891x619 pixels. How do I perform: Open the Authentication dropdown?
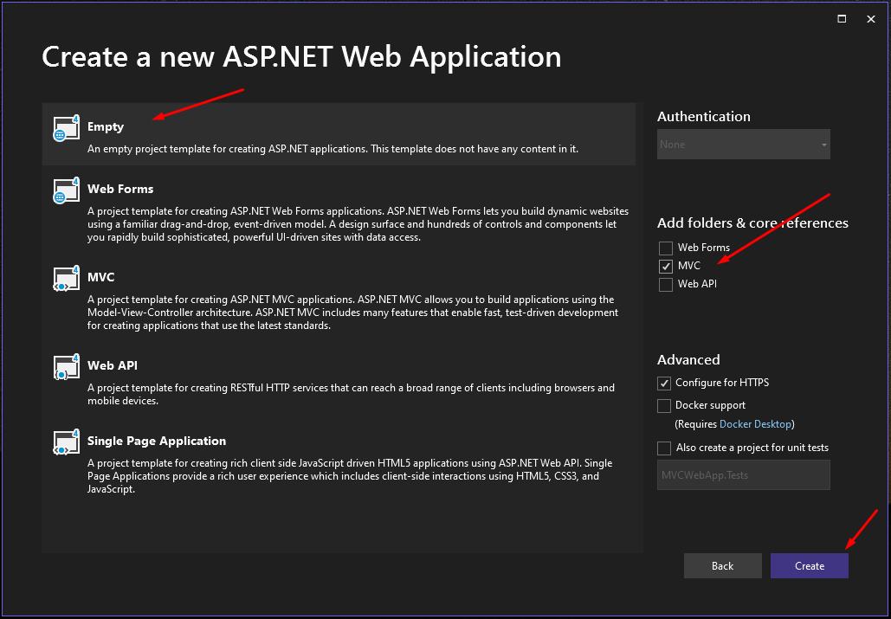click(743, 144)
